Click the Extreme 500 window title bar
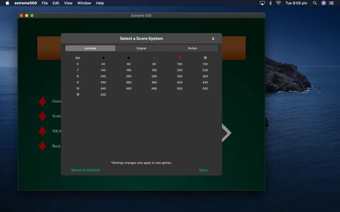This screenshot has height=212, width=340. 141,15
